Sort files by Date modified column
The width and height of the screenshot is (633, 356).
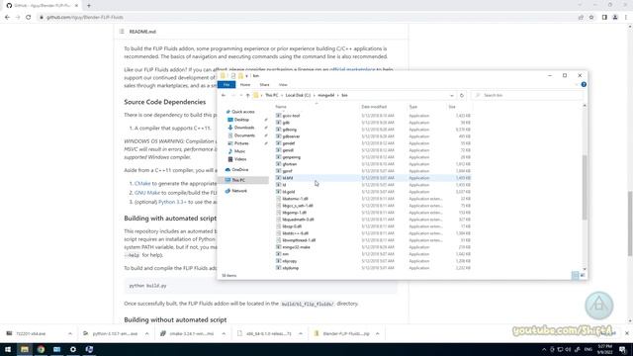[374, 107]
